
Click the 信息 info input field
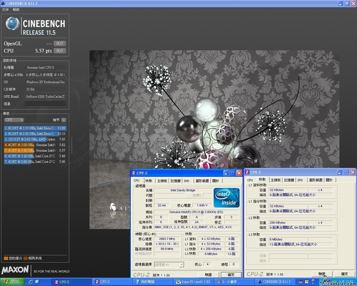click(45, 104)
